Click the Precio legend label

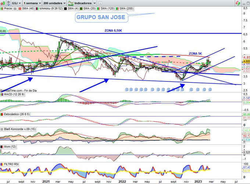click(8, 8)
